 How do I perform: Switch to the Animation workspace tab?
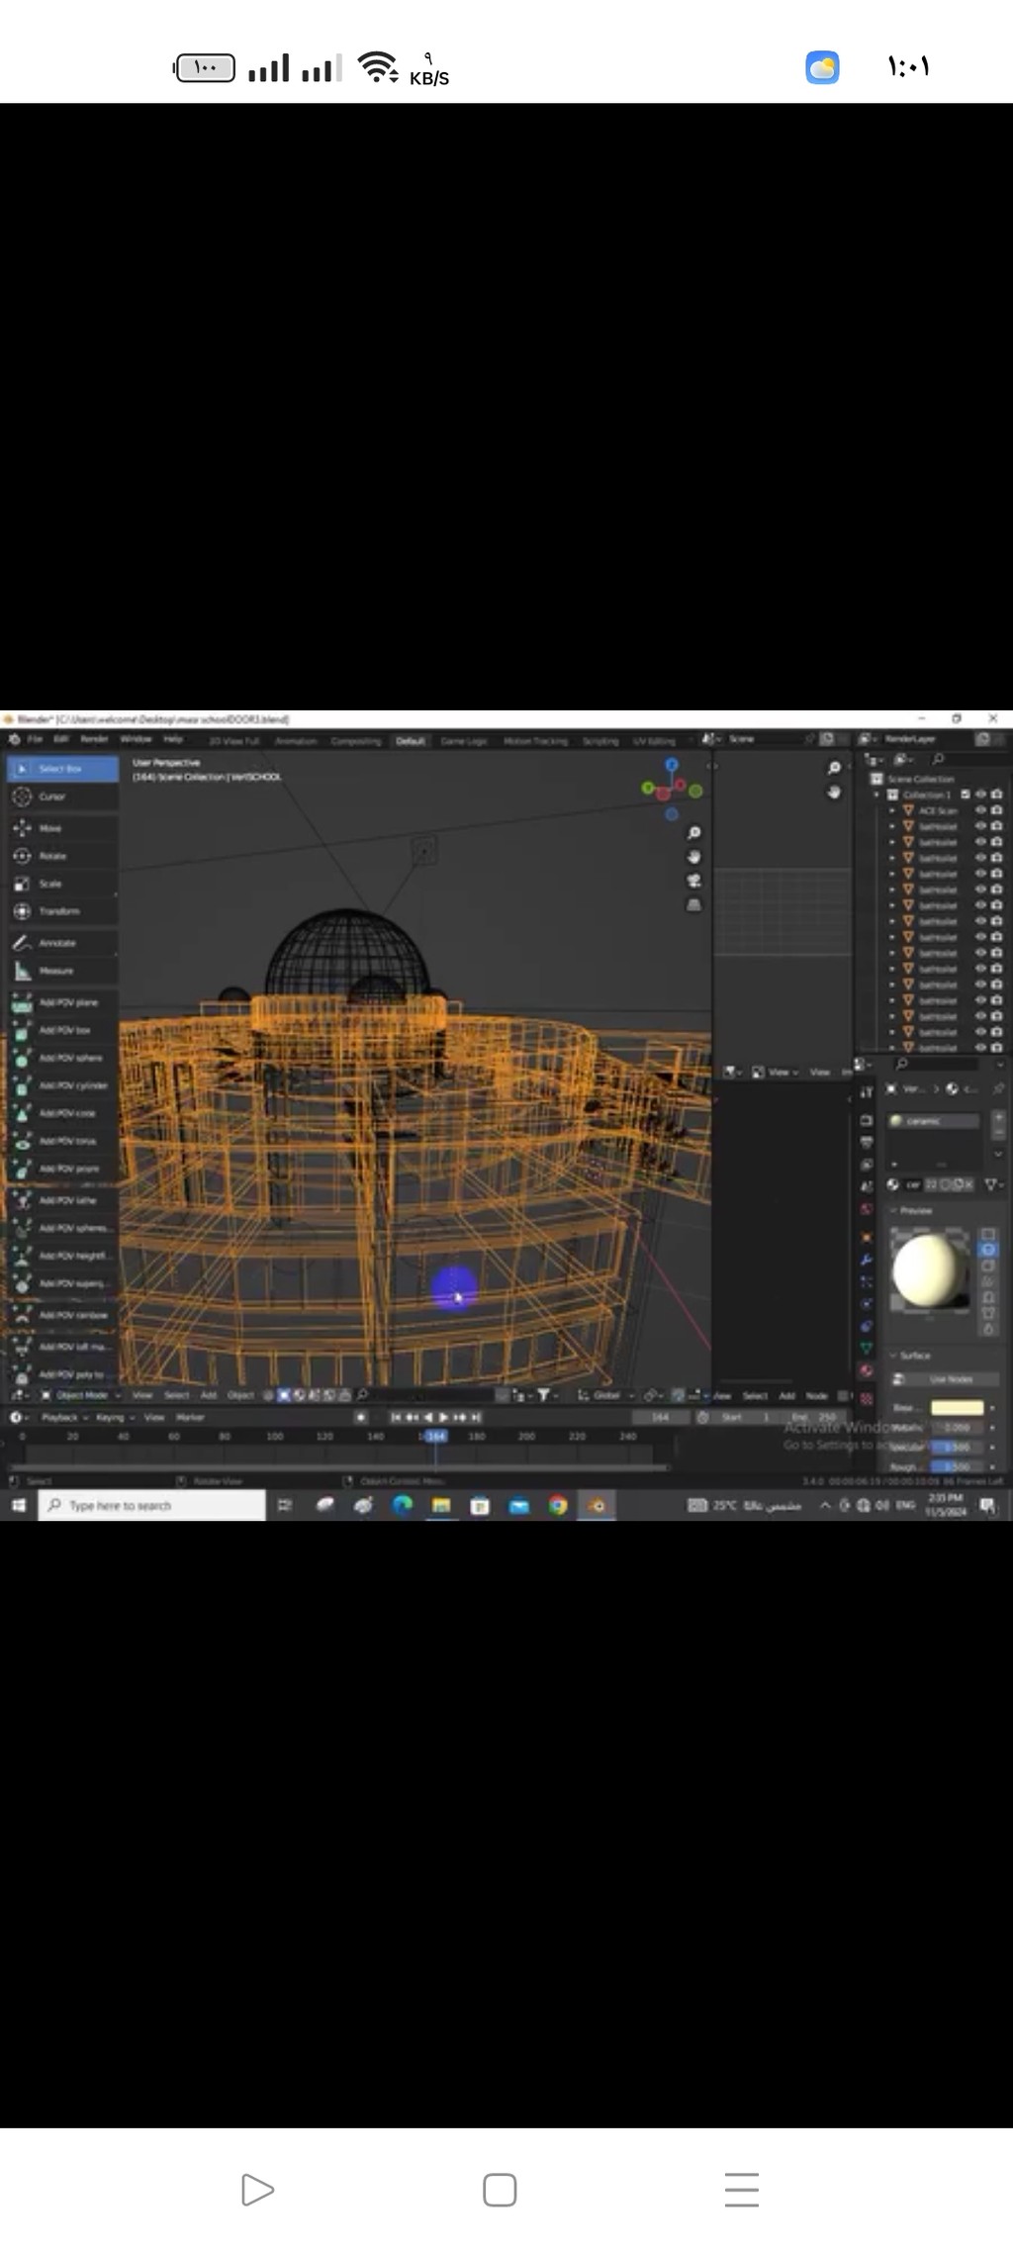(x=296, y=740)
